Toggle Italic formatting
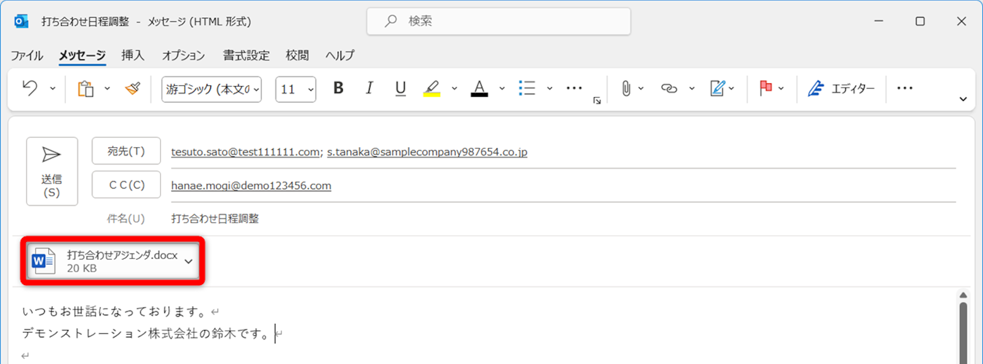The width and height of the screenshot is (983, 364). pyautogui.click(x=369, y=89)
